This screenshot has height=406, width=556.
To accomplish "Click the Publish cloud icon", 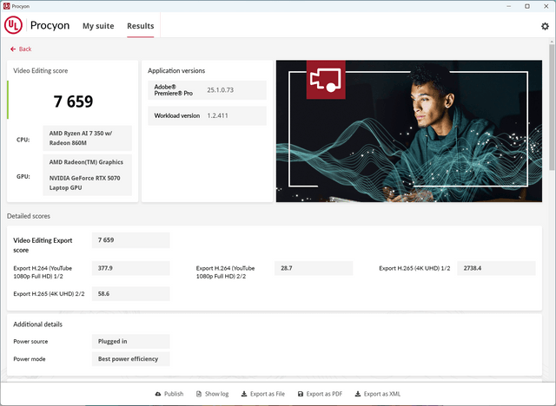I will (158, 394).
